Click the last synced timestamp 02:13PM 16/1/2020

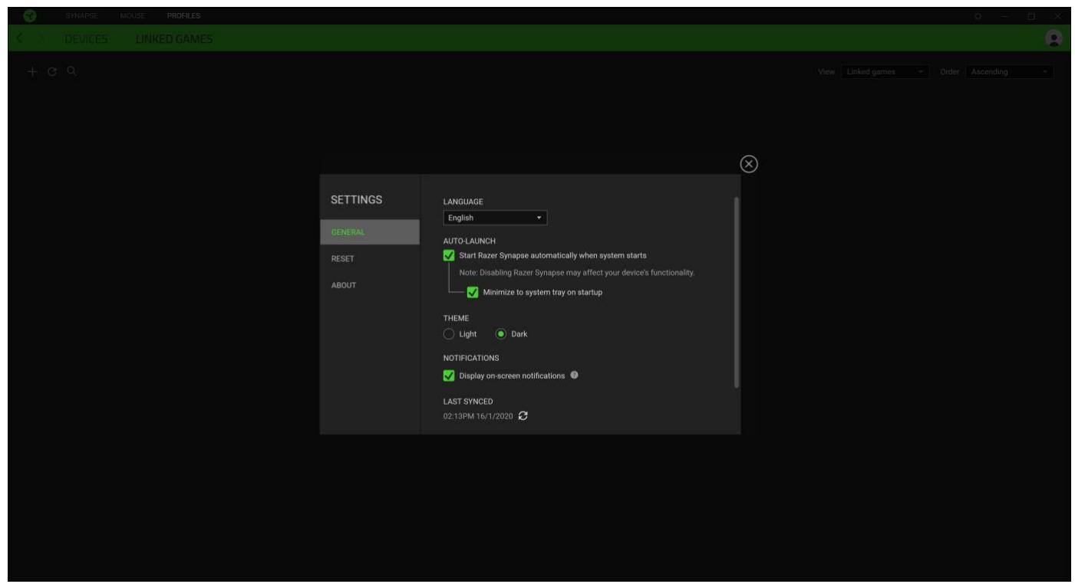click(x=478, y=416)
